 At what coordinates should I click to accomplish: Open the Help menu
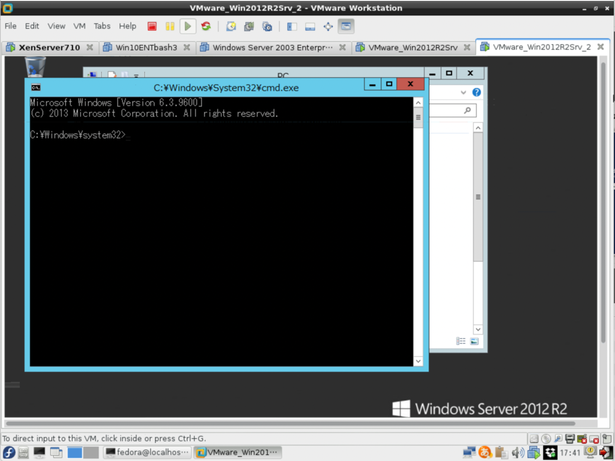point(127,26)
